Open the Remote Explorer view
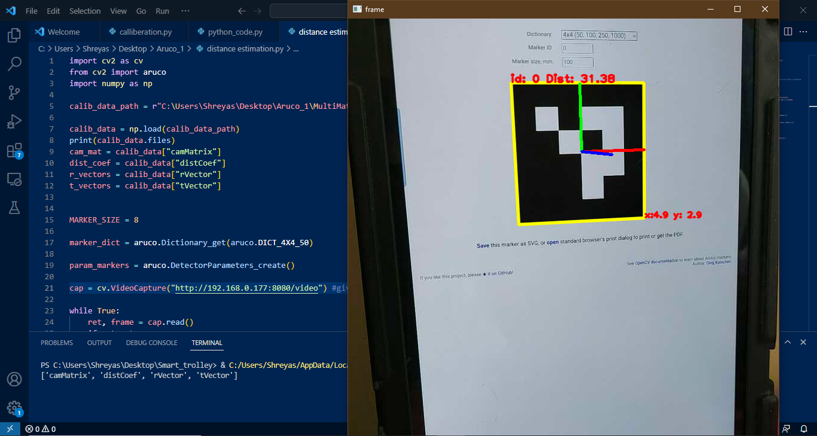The width and height of the screenshot is (817, 436). (14, 179)
